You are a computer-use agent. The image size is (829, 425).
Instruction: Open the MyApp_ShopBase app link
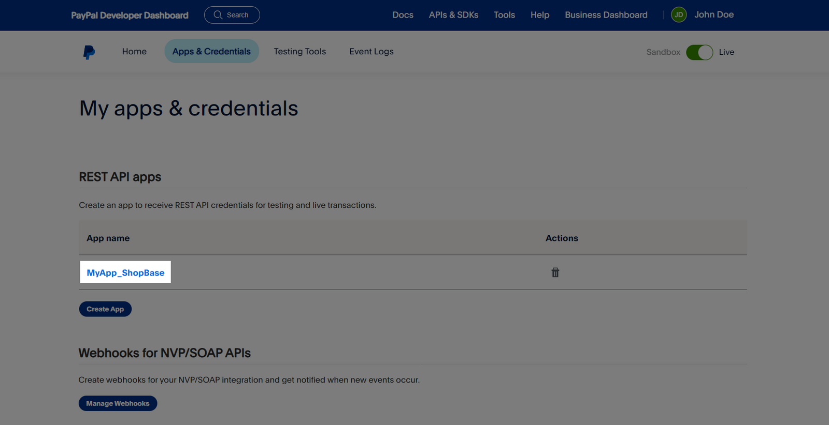tap(125, 272)
